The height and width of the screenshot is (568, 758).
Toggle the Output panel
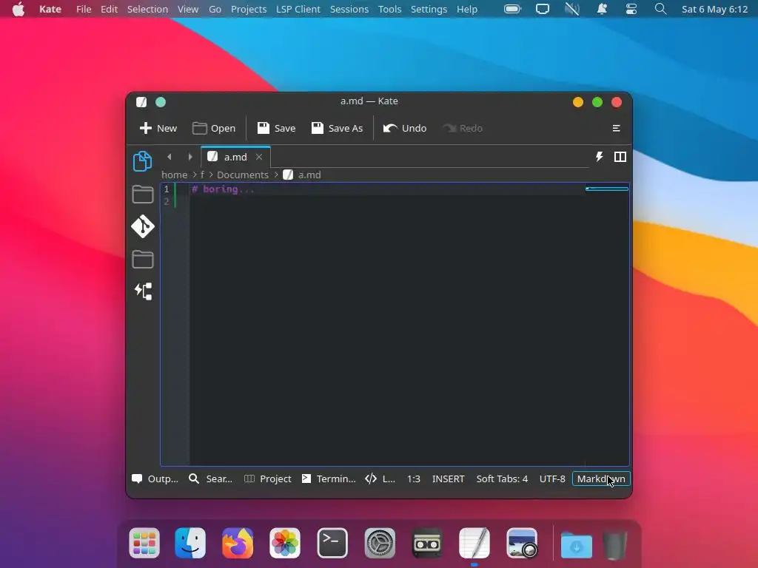pos(155,479)
